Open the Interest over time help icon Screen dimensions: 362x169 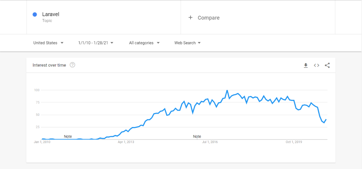(72, 65)
